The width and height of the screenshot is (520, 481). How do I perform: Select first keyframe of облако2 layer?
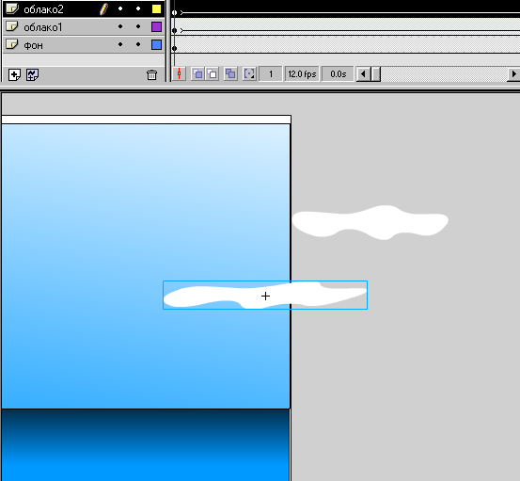(175, 12)
